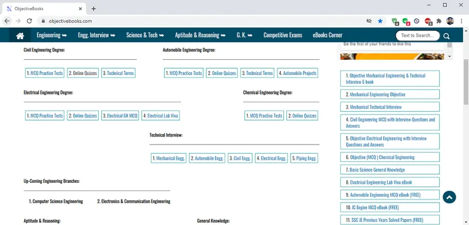The width and height of the screenshot is (469, 225).
Task: Click the blocked-circle extension icon
Action: [x=416, y=21]
